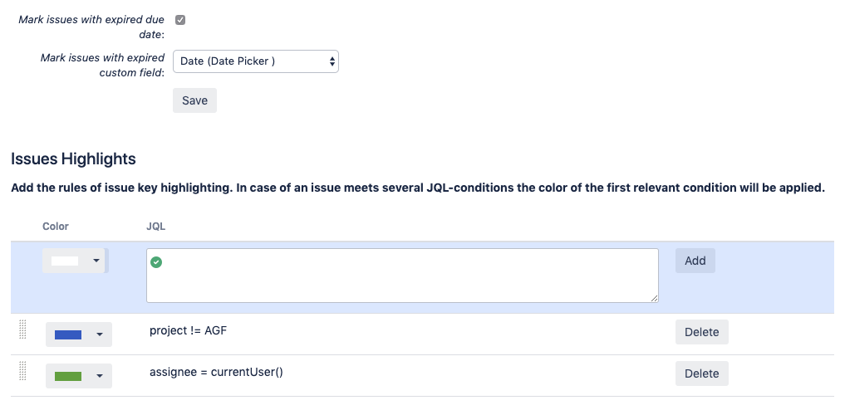The image size is (845, 410).
Task: Select the "assignee = currentUser()" JQL text
Action: (216, 372)
